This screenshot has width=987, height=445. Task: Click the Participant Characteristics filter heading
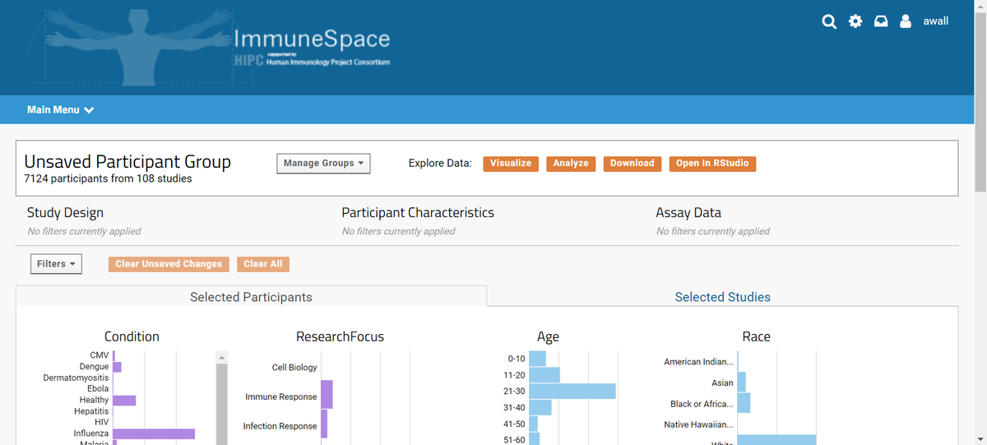pyautogui.click(x=418, y=212)
